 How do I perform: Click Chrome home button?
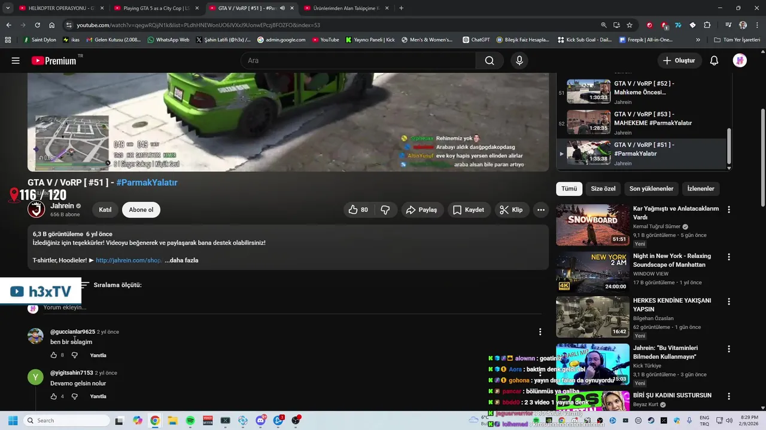point(52,25)
